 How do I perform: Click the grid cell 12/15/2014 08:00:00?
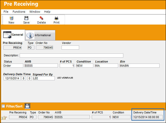click(148, 117)
